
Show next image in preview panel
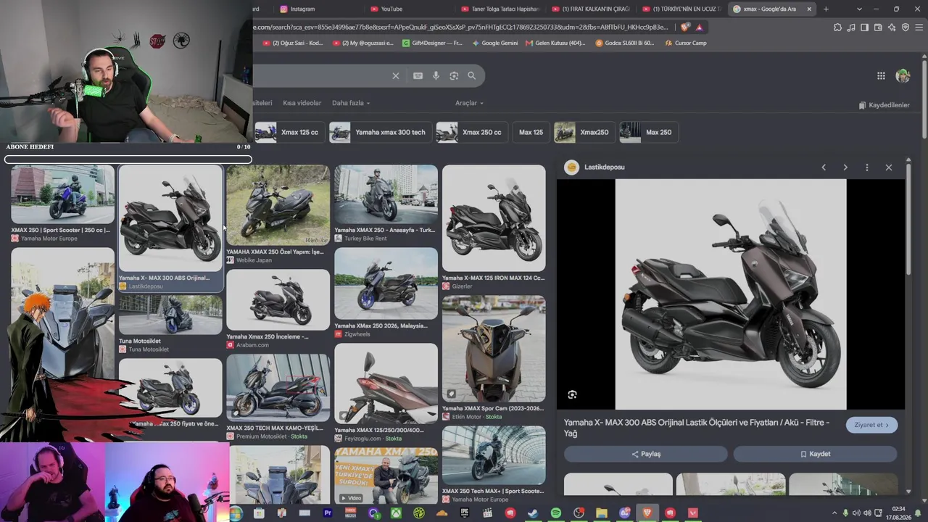coord(845,167)
